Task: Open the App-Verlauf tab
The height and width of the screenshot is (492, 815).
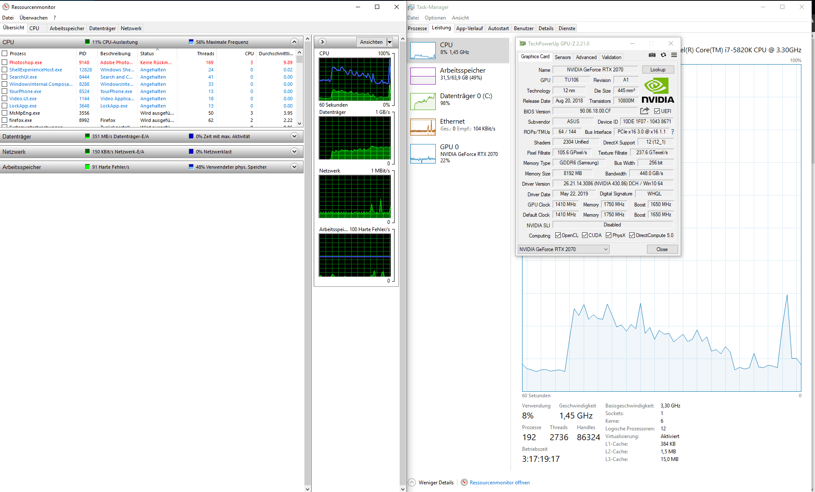Action: click(469, 28)
